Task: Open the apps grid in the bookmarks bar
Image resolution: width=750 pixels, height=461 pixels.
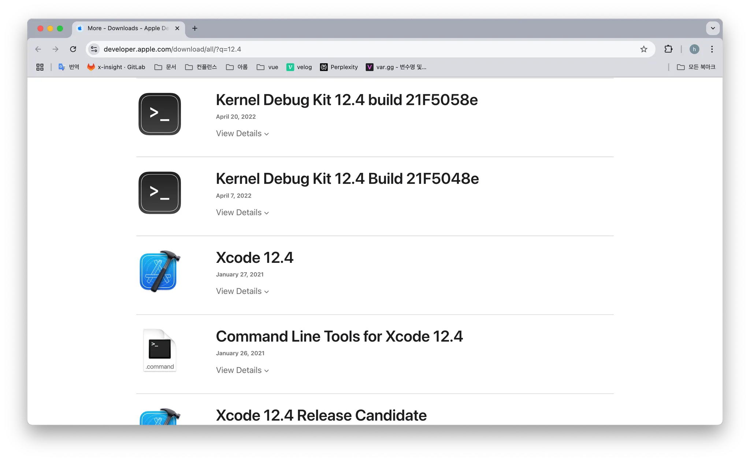Action: click(40, 67)
